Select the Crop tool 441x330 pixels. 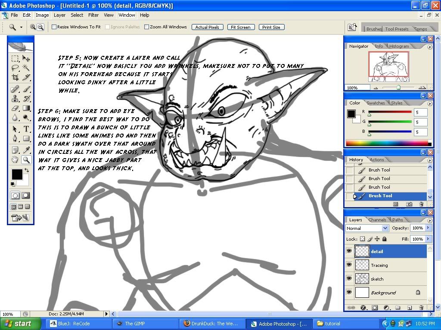15,77
